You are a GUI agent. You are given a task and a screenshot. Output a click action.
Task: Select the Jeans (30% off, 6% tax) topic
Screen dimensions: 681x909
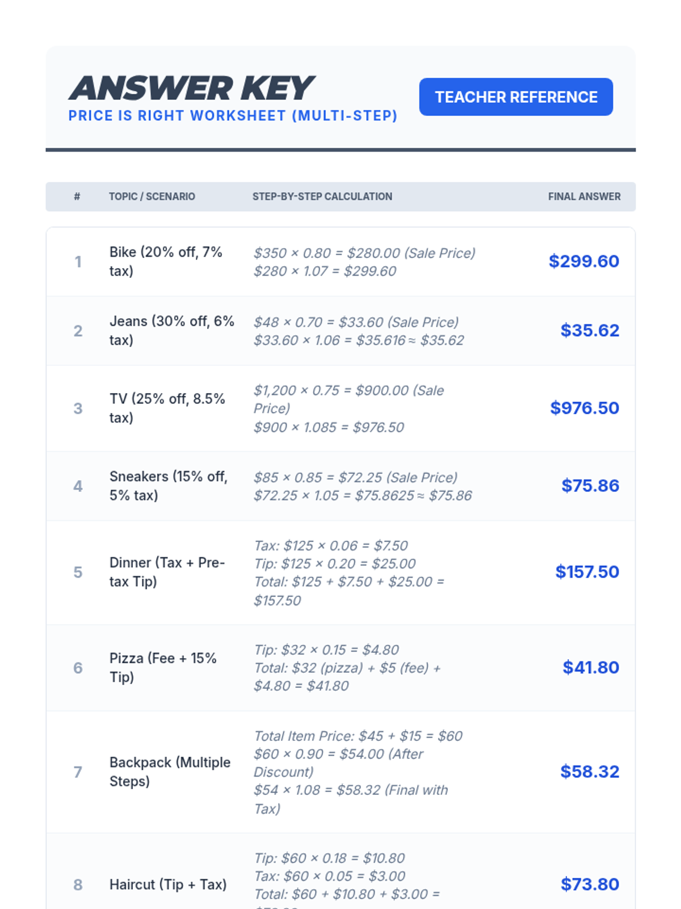pyautogui.click(x=171, y=331)
